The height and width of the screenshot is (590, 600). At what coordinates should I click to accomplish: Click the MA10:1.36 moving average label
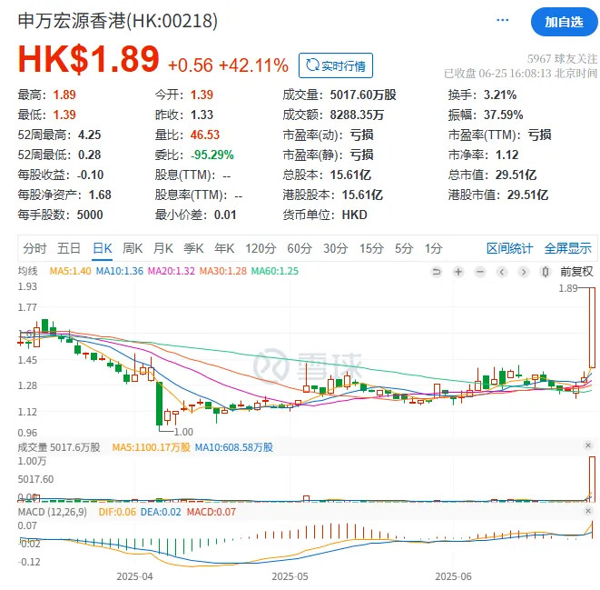pyautogui.click(x=120, y=271)
